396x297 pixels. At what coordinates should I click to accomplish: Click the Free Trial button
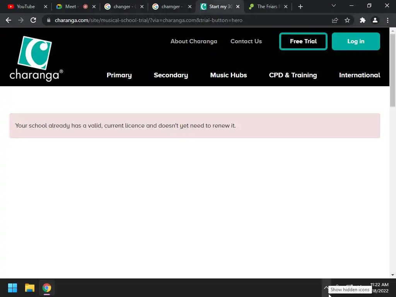tap(303, 41)
